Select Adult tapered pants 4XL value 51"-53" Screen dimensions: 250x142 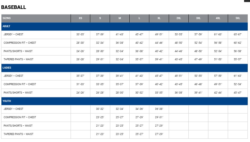click(x=218, y=59)
